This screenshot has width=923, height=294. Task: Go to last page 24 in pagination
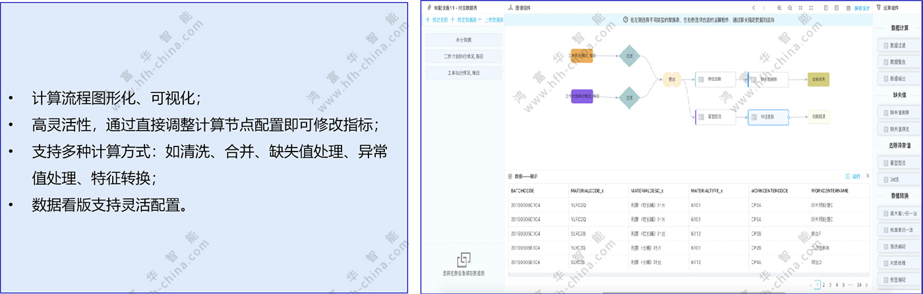859,285
